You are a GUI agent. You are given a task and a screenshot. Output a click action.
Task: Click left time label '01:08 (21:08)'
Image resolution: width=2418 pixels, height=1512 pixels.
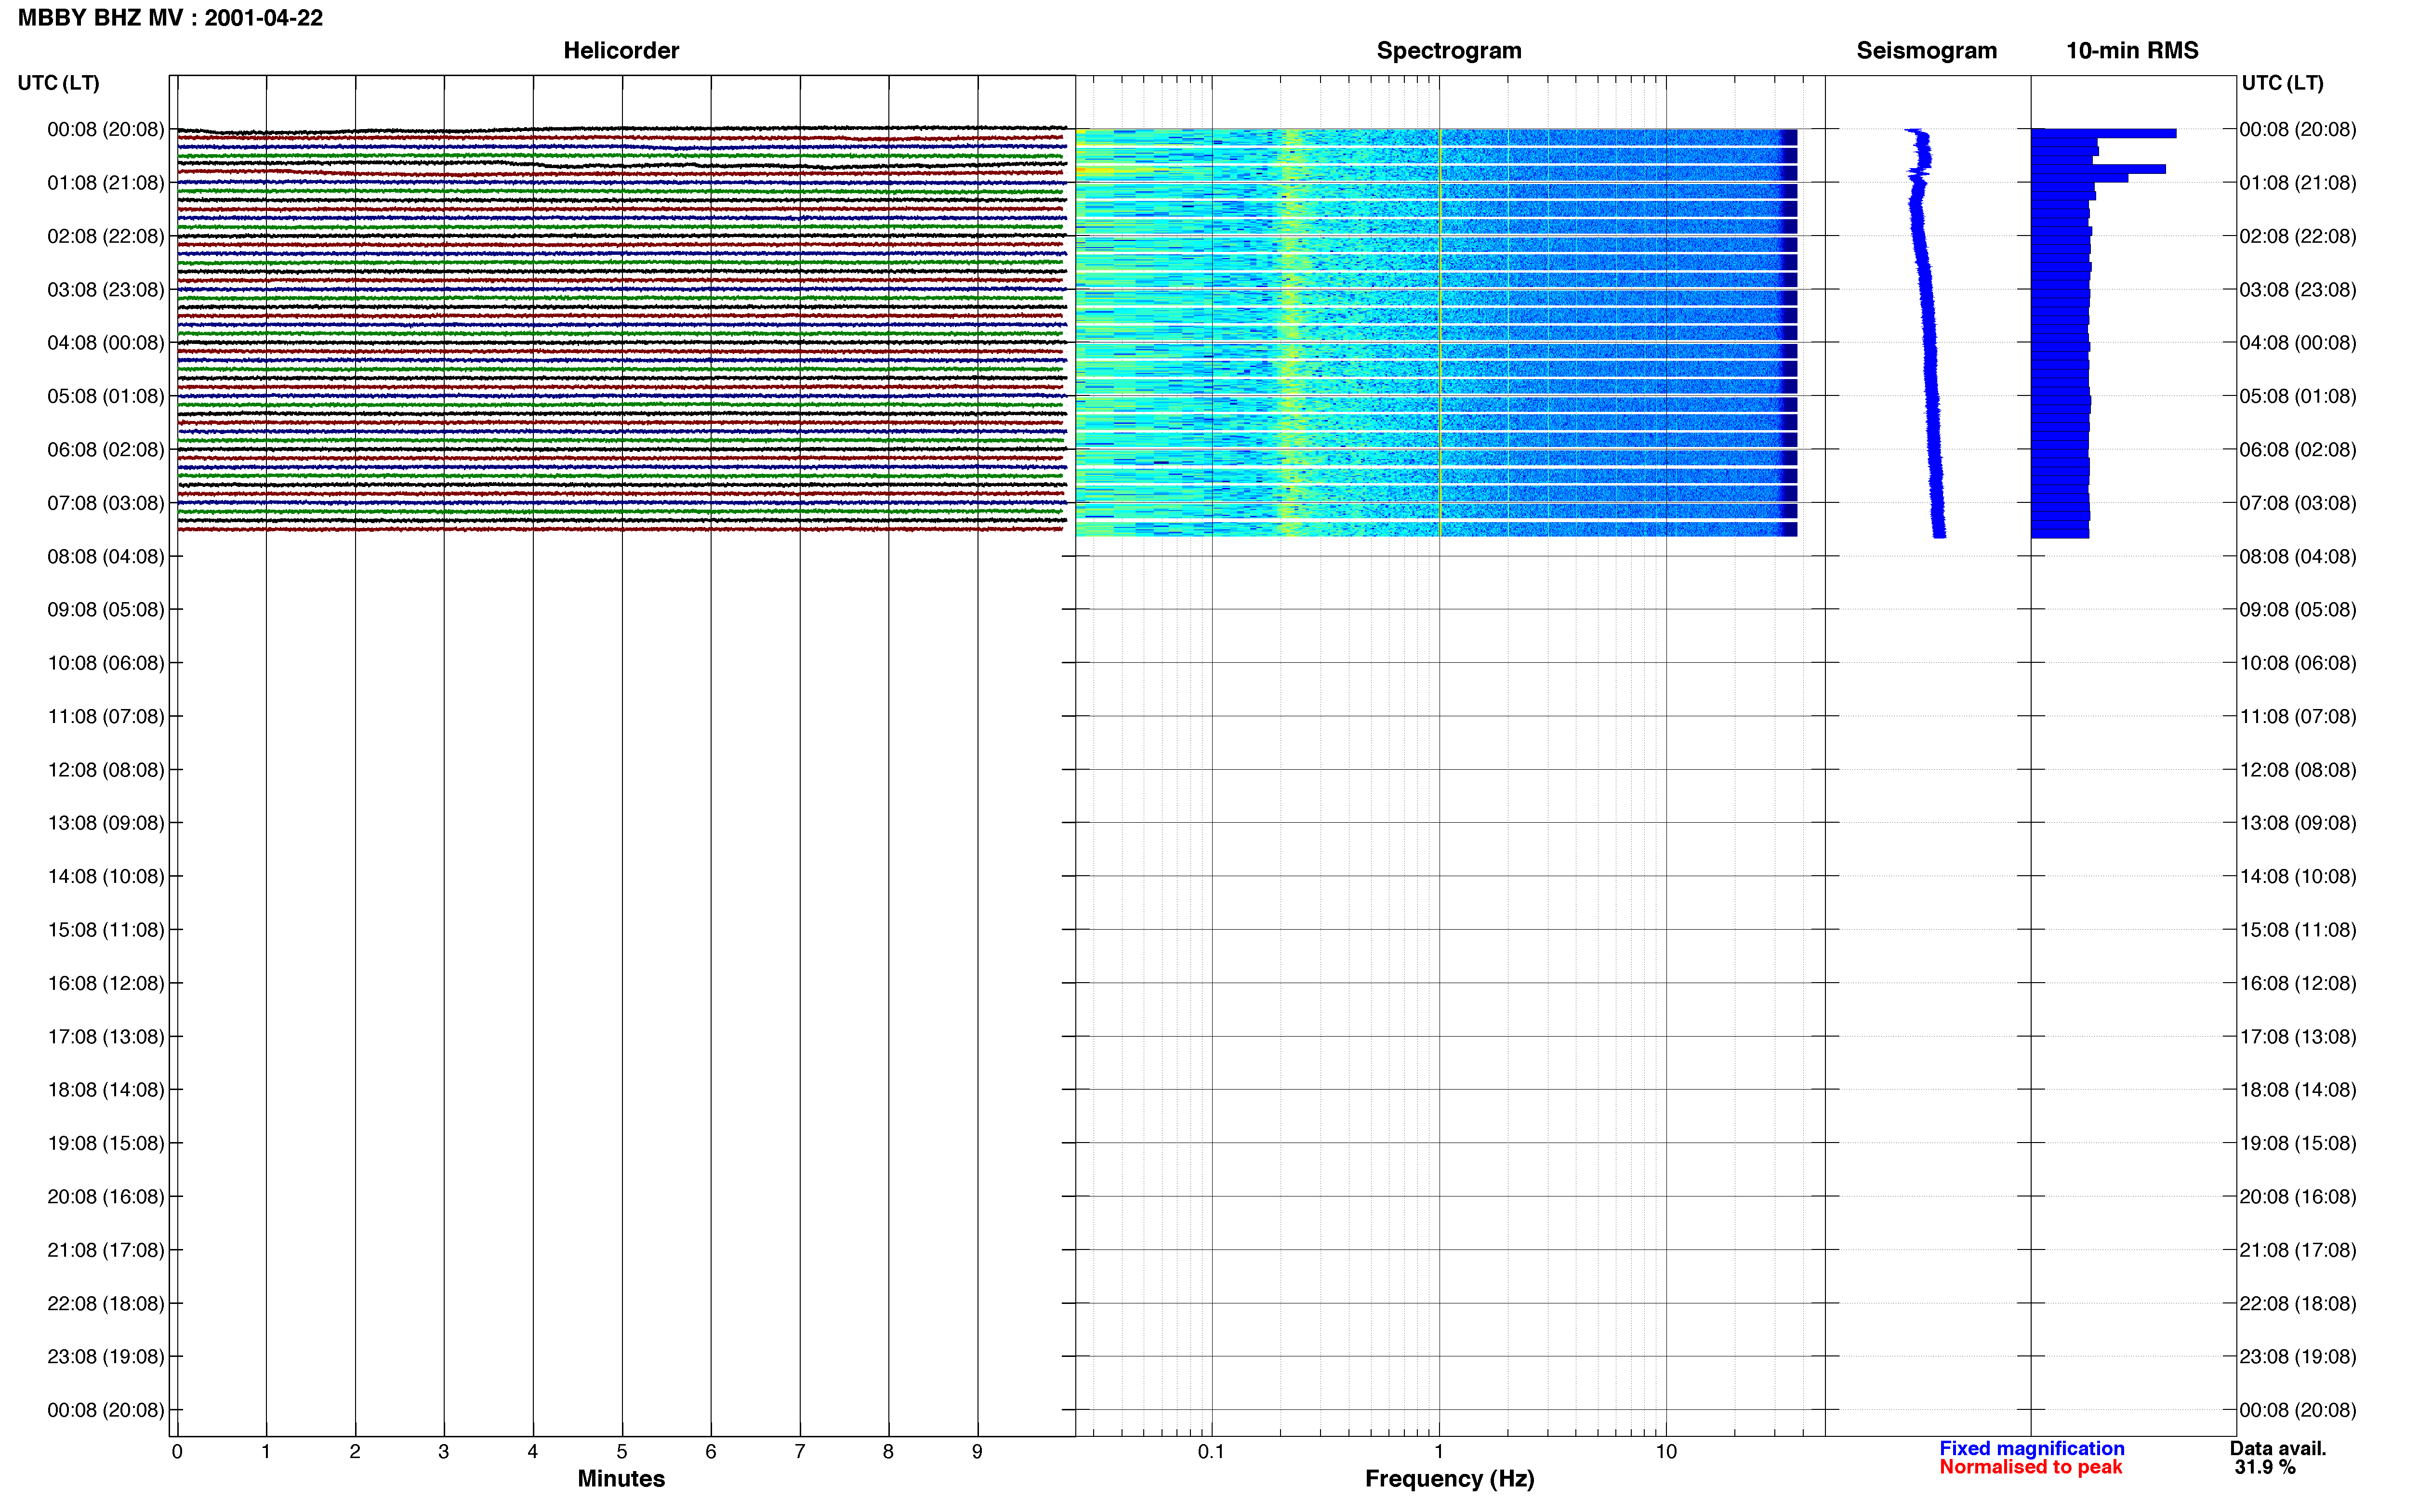tap(105, 183)
